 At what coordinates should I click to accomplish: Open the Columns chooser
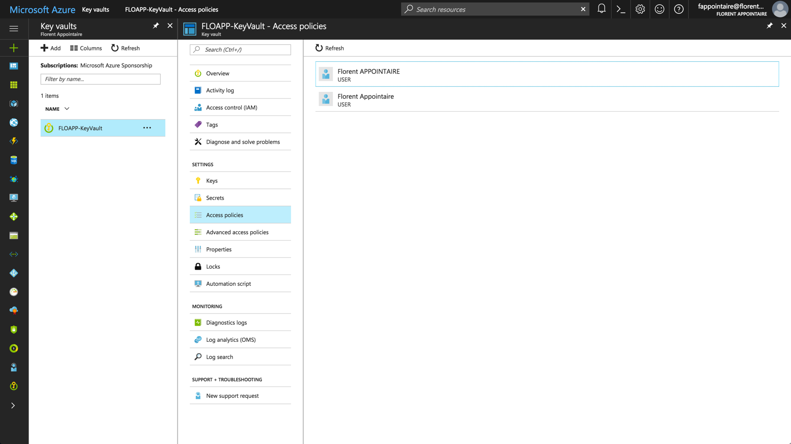click(86, 48)
